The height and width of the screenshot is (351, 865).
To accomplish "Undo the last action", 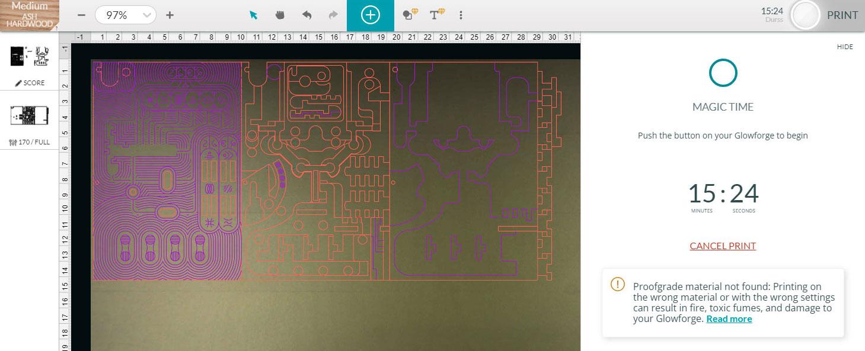I will click(x=307, y=15).
